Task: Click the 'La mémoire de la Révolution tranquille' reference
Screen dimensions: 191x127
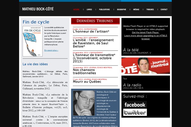Action: 45,103
